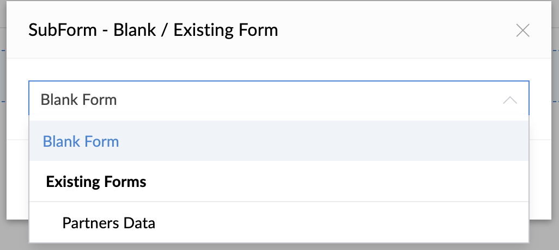Screen dimensions: 559x250
Task: Choose Partners Data from the list
Action: 108,222
